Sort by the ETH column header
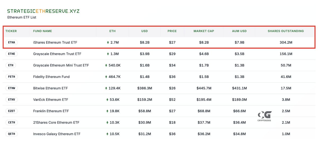The height and width of the screenshot is (143, 318). point(112,31)
